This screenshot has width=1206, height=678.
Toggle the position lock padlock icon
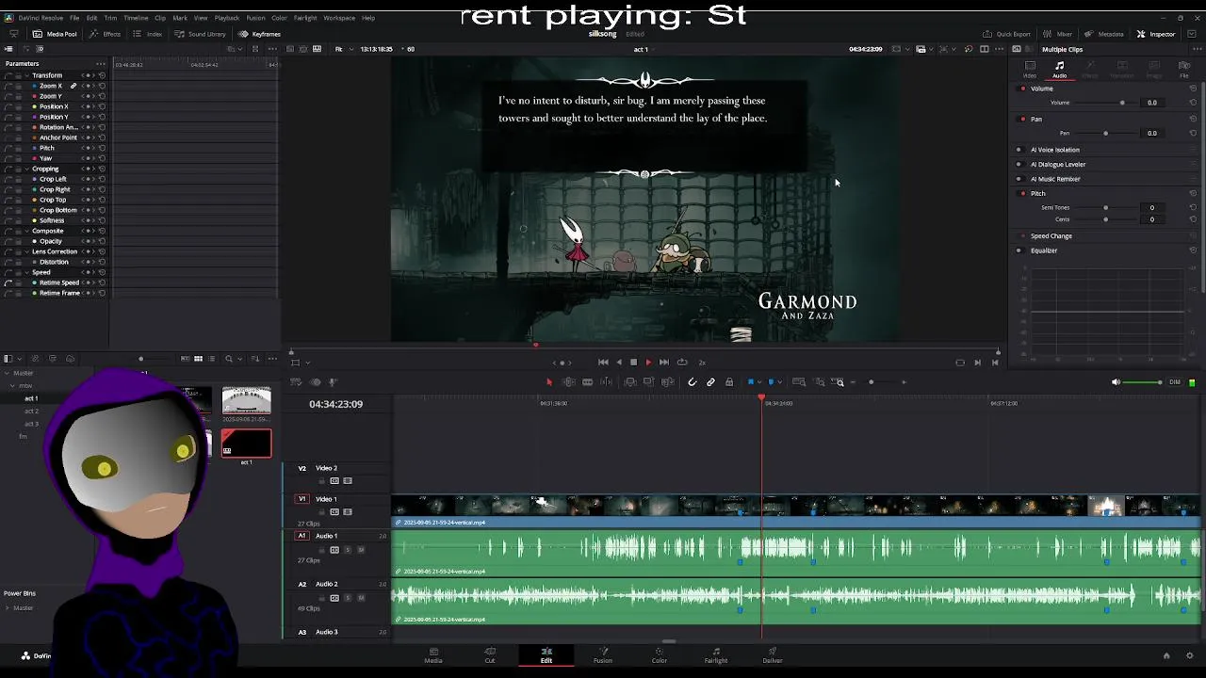(x=729, y=382)
